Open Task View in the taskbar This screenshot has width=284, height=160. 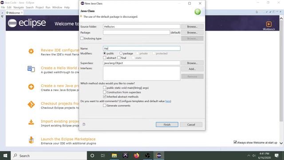[x=103, y=156]
